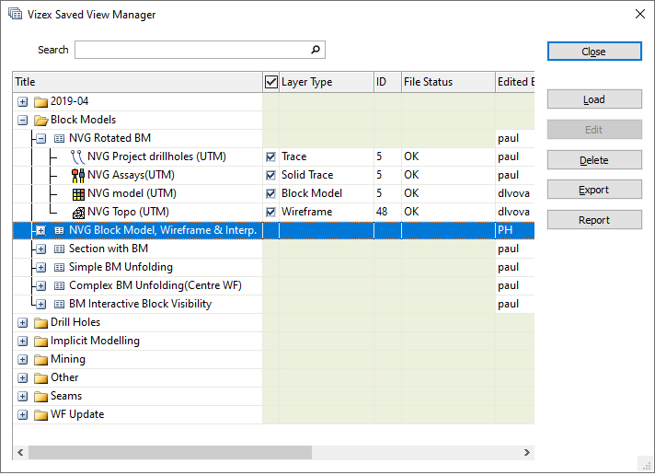Click the Implicit Modelling folder icon

pos(40,341)
